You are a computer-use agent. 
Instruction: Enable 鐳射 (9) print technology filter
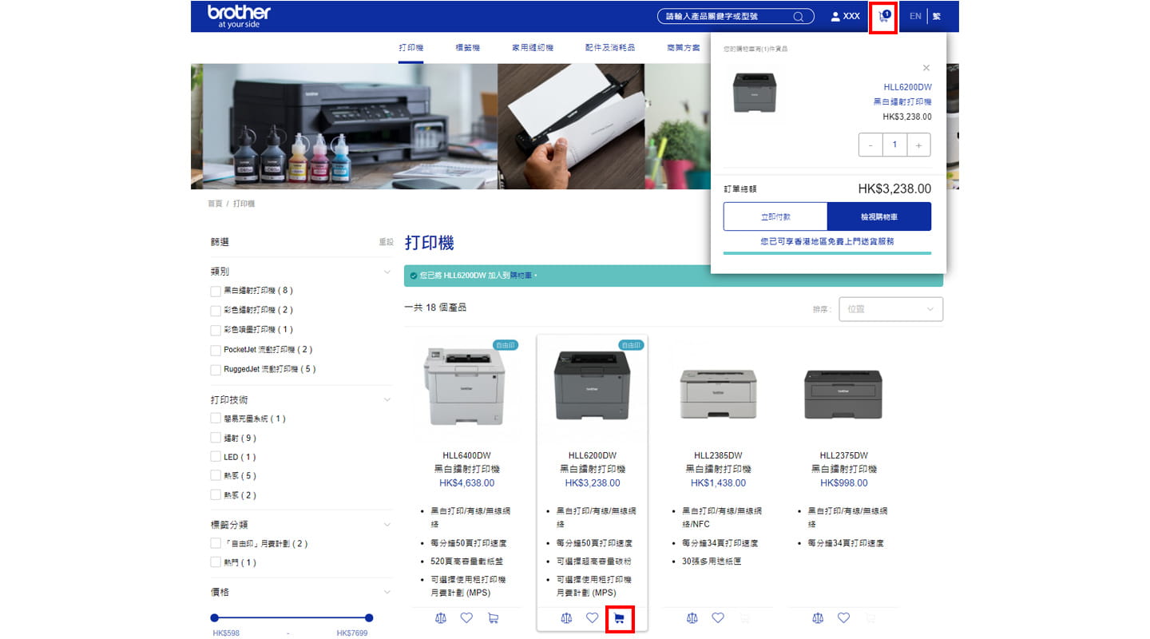pos(216,438)
